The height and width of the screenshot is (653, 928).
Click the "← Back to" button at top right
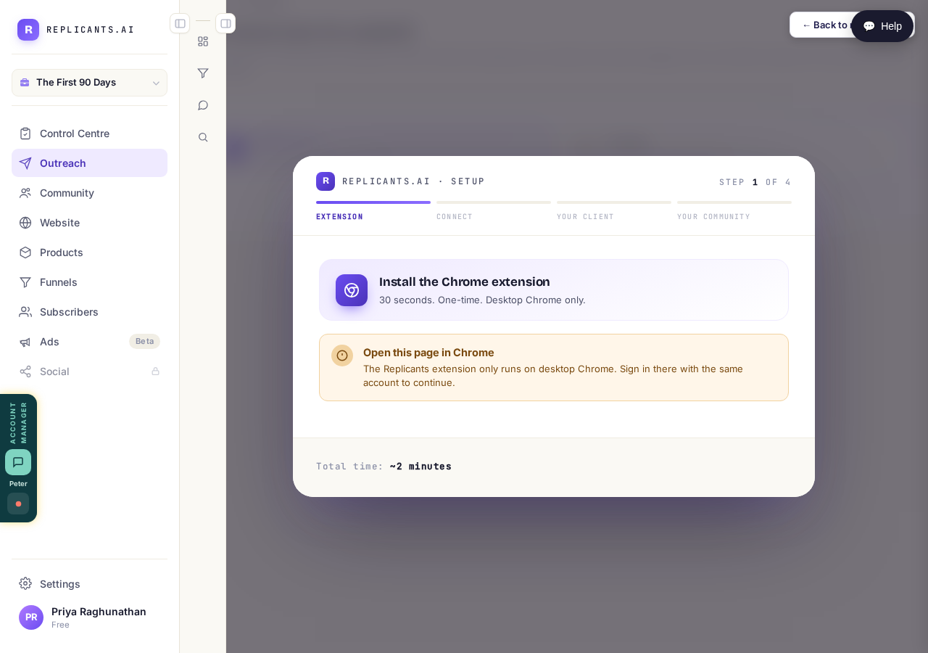tap(821, 25)
